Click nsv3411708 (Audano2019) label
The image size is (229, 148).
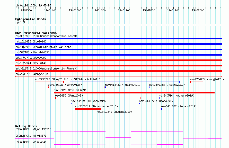point(89,101)
